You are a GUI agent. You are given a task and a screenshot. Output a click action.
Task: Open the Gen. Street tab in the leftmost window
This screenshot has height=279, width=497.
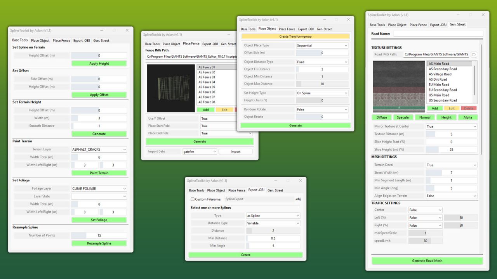tap(101, 40)
